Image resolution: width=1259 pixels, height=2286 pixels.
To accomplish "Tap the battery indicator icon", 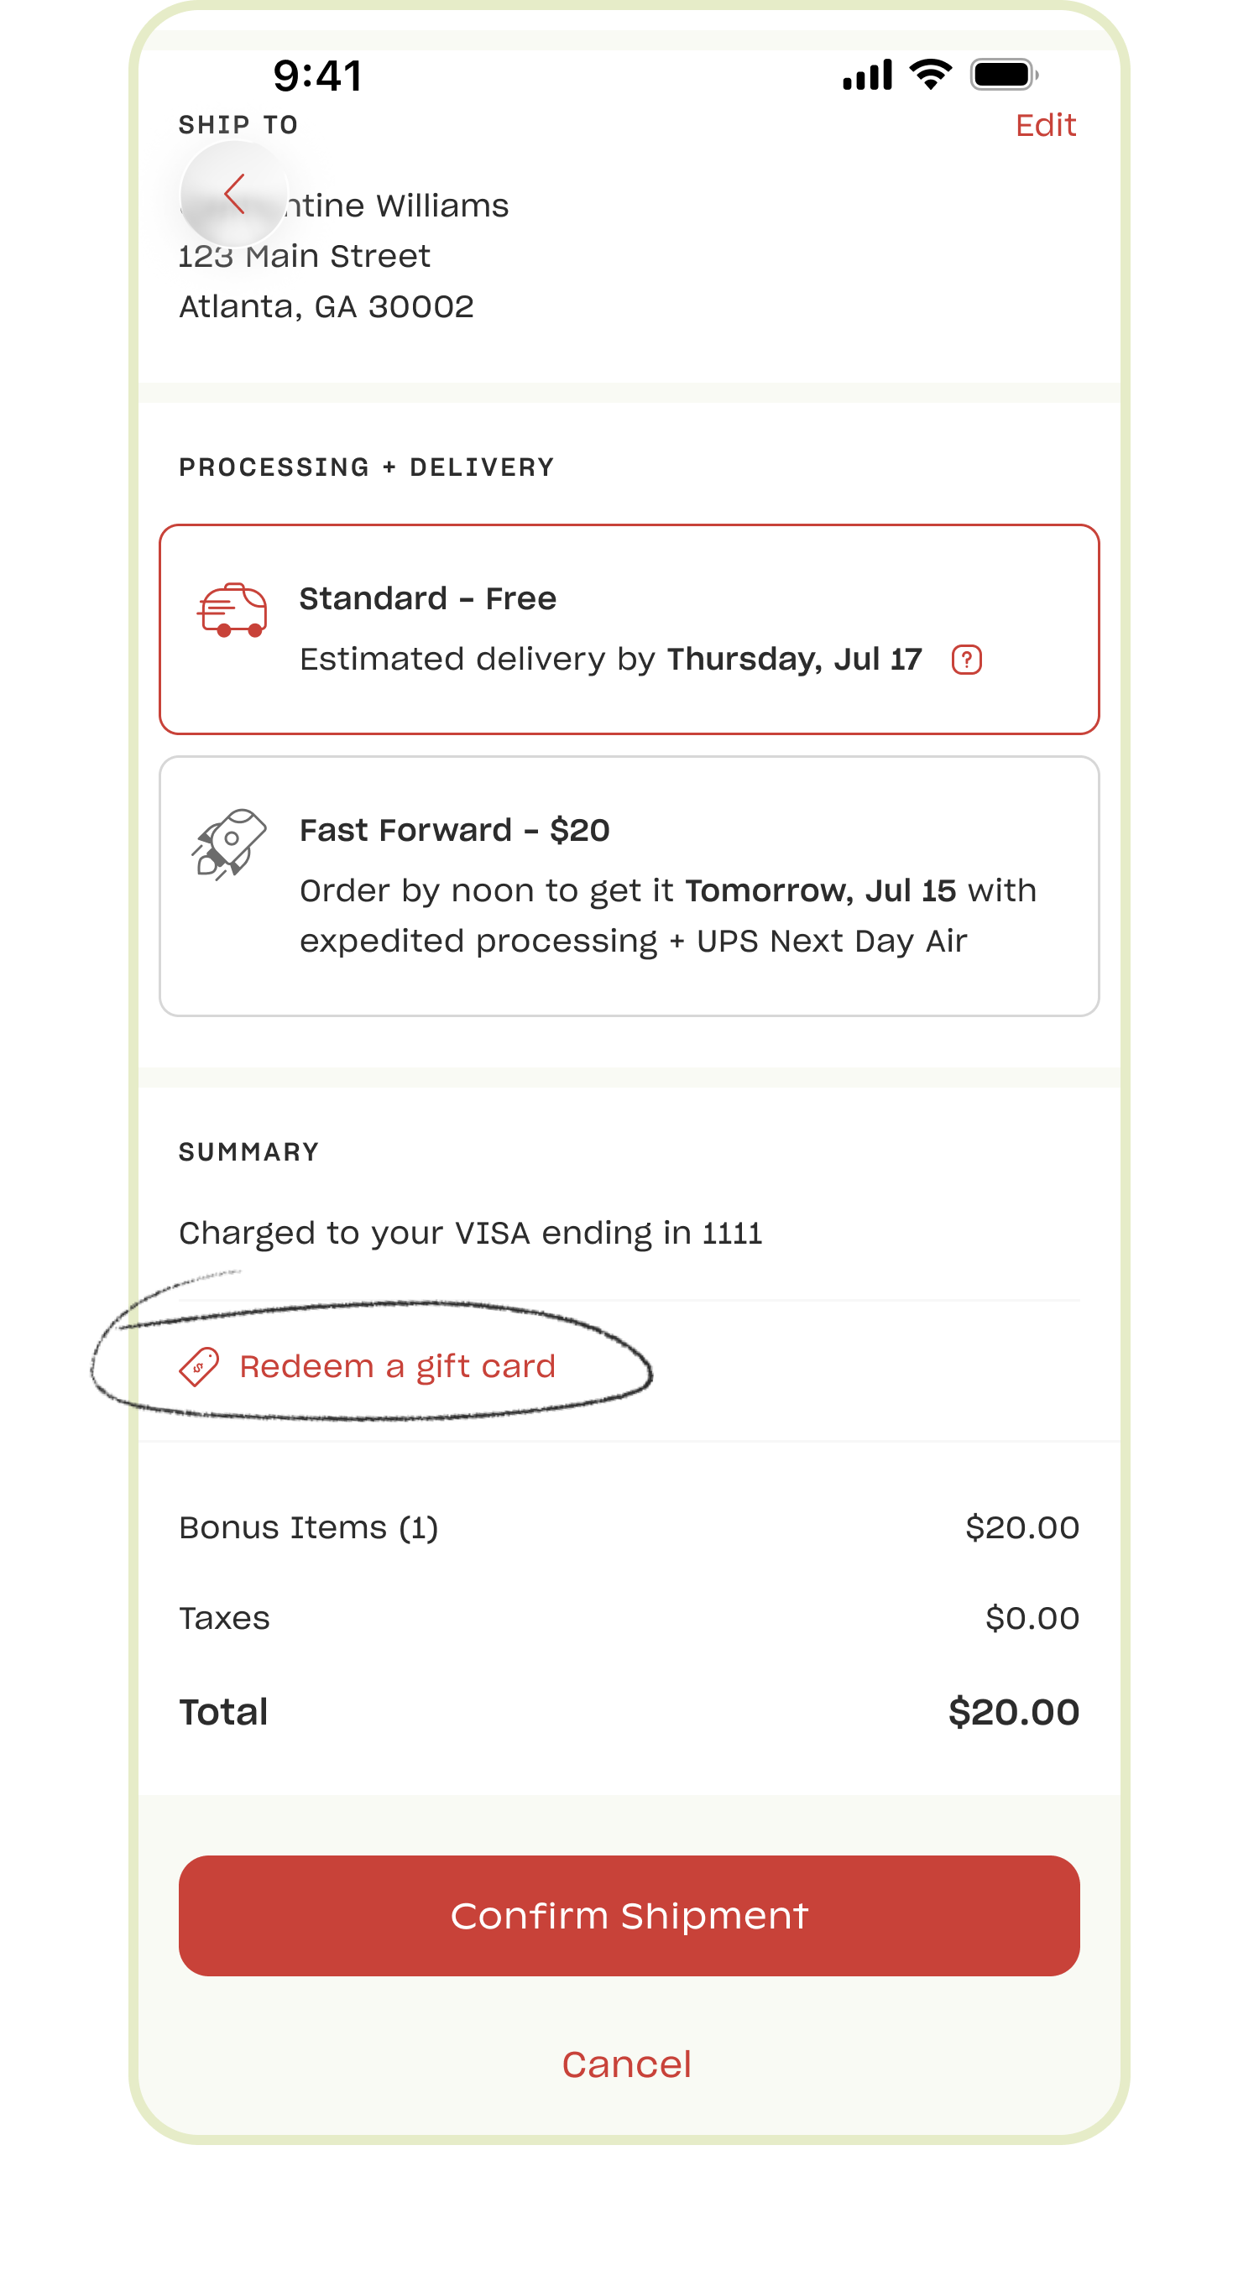I will (x=1005, y=76).
